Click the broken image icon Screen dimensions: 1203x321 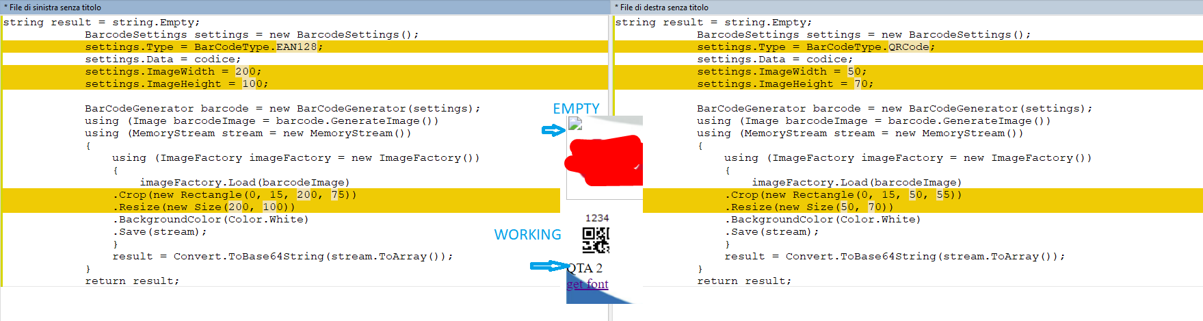[575, 124]
